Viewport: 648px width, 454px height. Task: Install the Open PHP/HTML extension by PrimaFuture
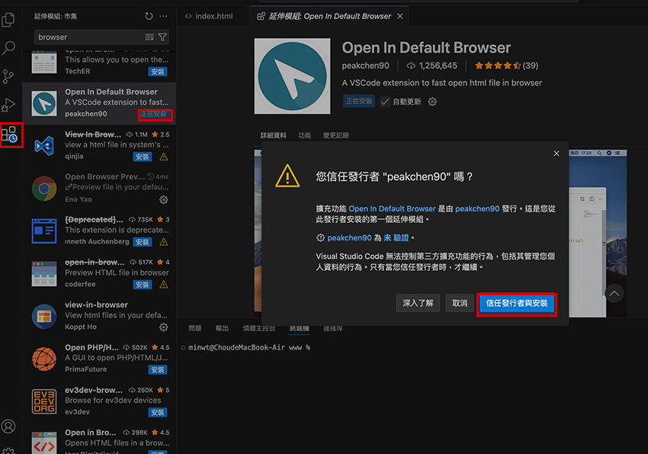pyautogui.click(x=158, y=370)
